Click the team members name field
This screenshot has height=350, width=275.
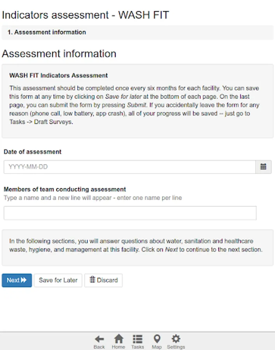pos(130,213)
